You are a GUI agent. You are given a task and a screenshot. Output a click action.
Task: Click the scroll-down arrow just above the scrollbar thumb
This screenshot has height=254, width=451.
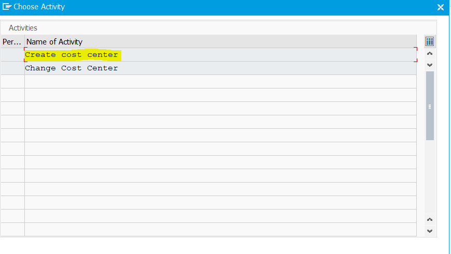click(x=430, y=65)
